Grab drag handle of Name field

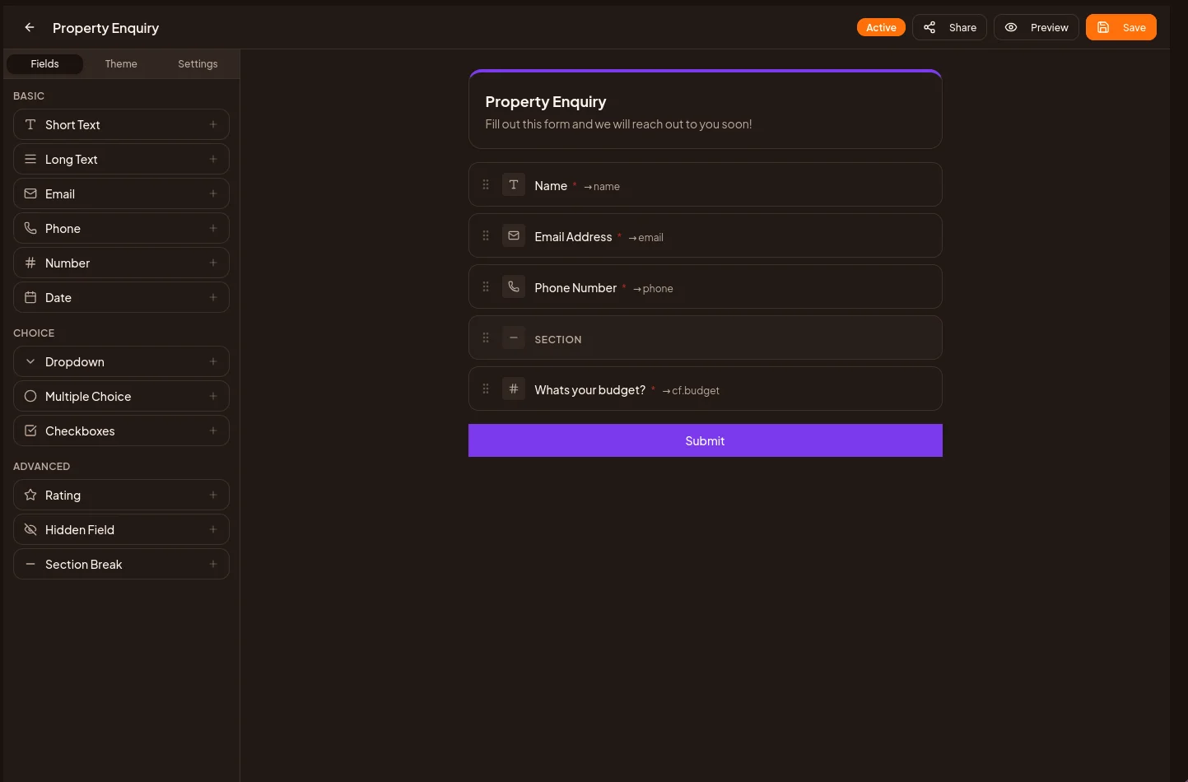[x=486, y=184]
